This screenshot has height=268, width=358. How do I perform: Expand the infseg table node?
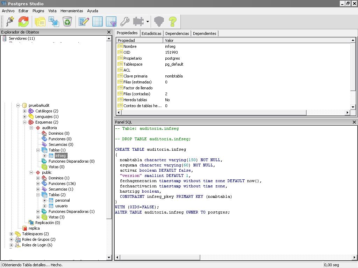(45, 156)
